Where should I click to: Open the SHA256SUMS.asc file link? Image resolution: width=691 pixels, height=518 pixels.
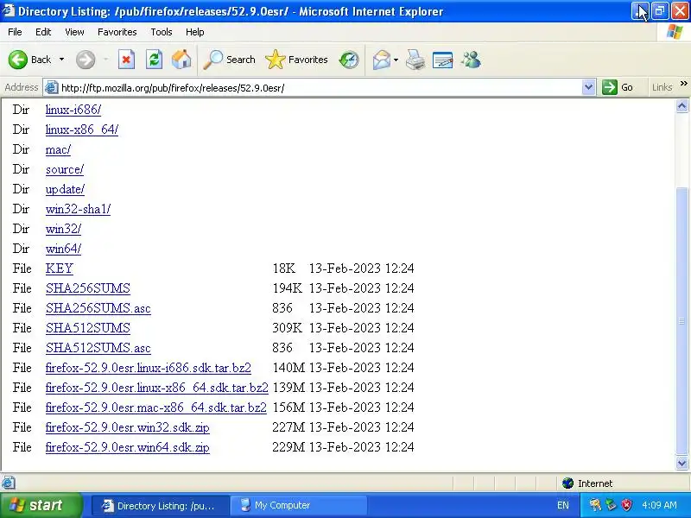coord(98,308)
